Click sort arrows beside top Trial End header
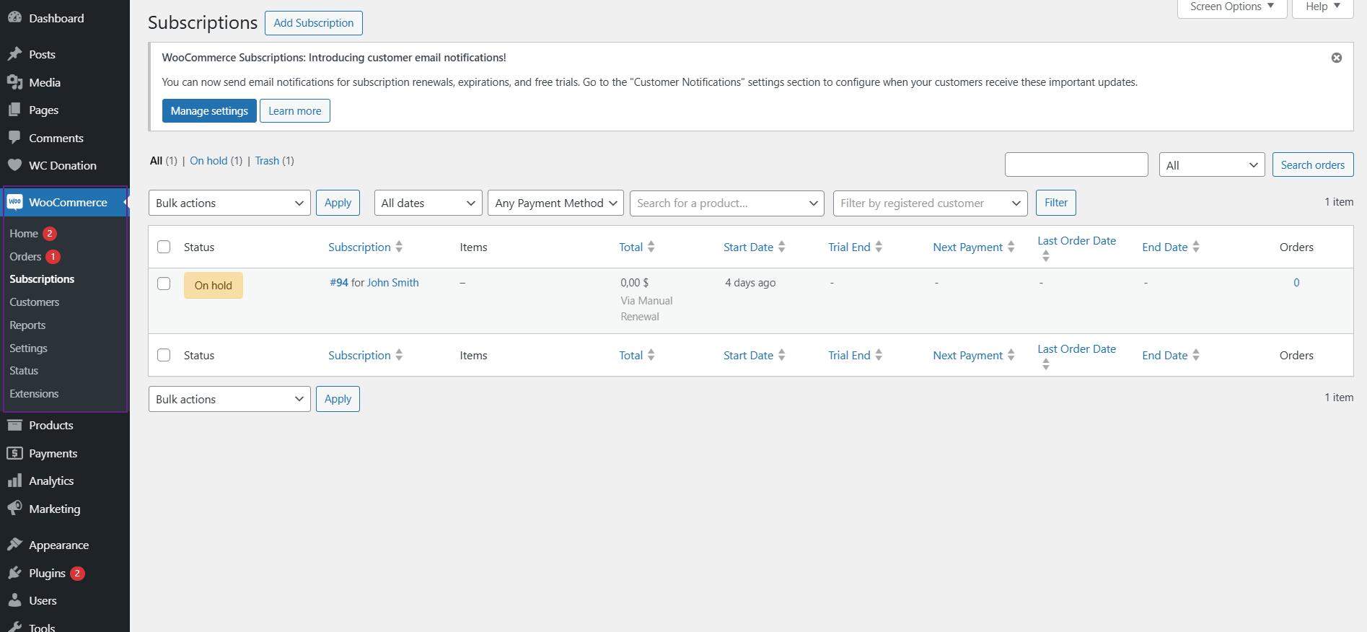The width and height of the screenshot is (1367, 632). click(x=879, y=247)
